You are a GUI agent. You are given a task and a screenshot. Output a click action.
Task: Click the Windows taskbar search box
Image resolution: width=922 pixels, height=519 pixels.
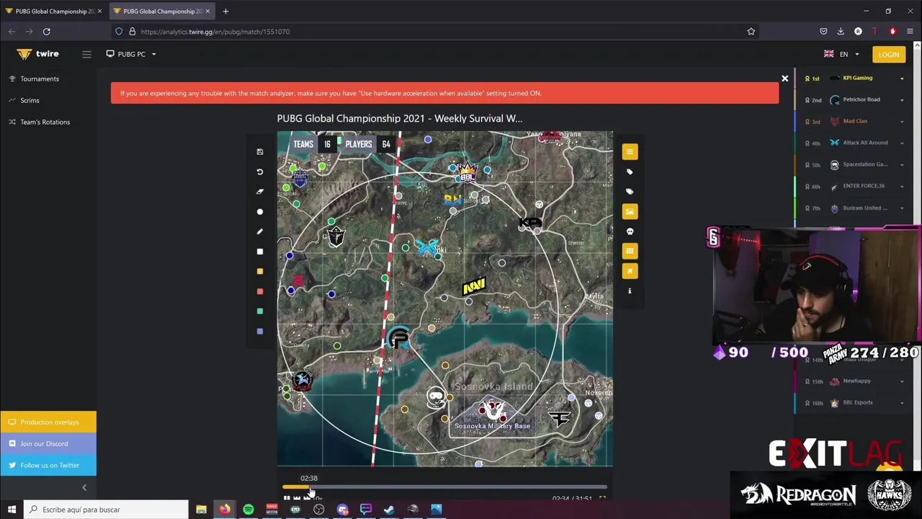[x=106, y=510]
